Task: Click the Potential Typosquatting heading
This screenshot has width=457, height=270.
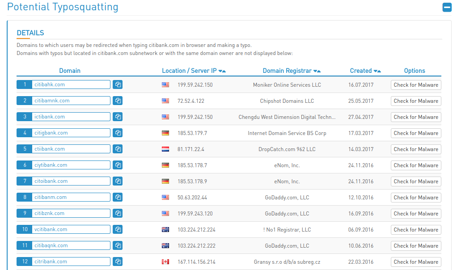Action: pyautogui.click(x=63, y=7)
